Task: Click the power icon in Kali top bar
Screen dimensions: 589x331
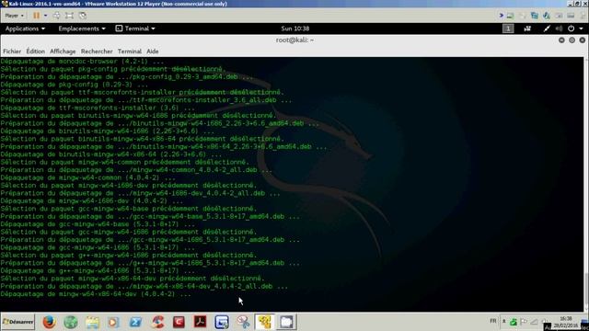Action: coord(571,29)
